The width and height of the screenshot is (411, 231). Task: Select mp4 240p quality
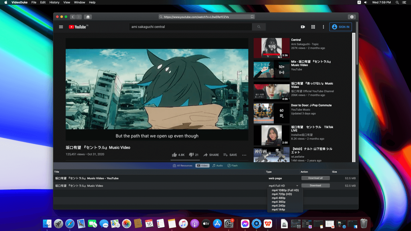(x=285, y=206)
